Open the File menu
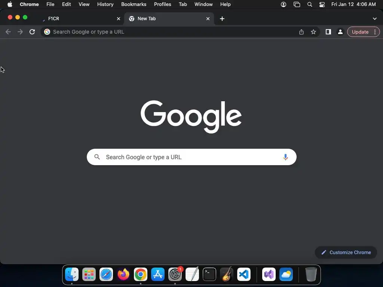383x287 pixels. pyautogui.click(x=50, y=4)
